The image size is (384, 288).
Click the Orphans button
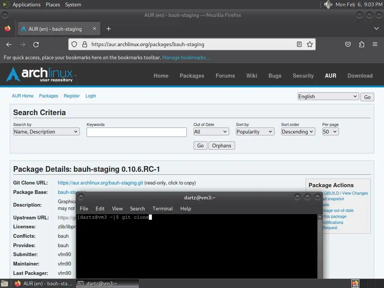click(x=222, y=145)
